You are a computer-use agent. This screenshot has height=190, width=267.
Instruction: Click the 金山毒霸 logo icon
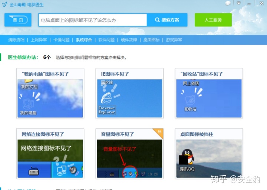click(x=4, y=4)
